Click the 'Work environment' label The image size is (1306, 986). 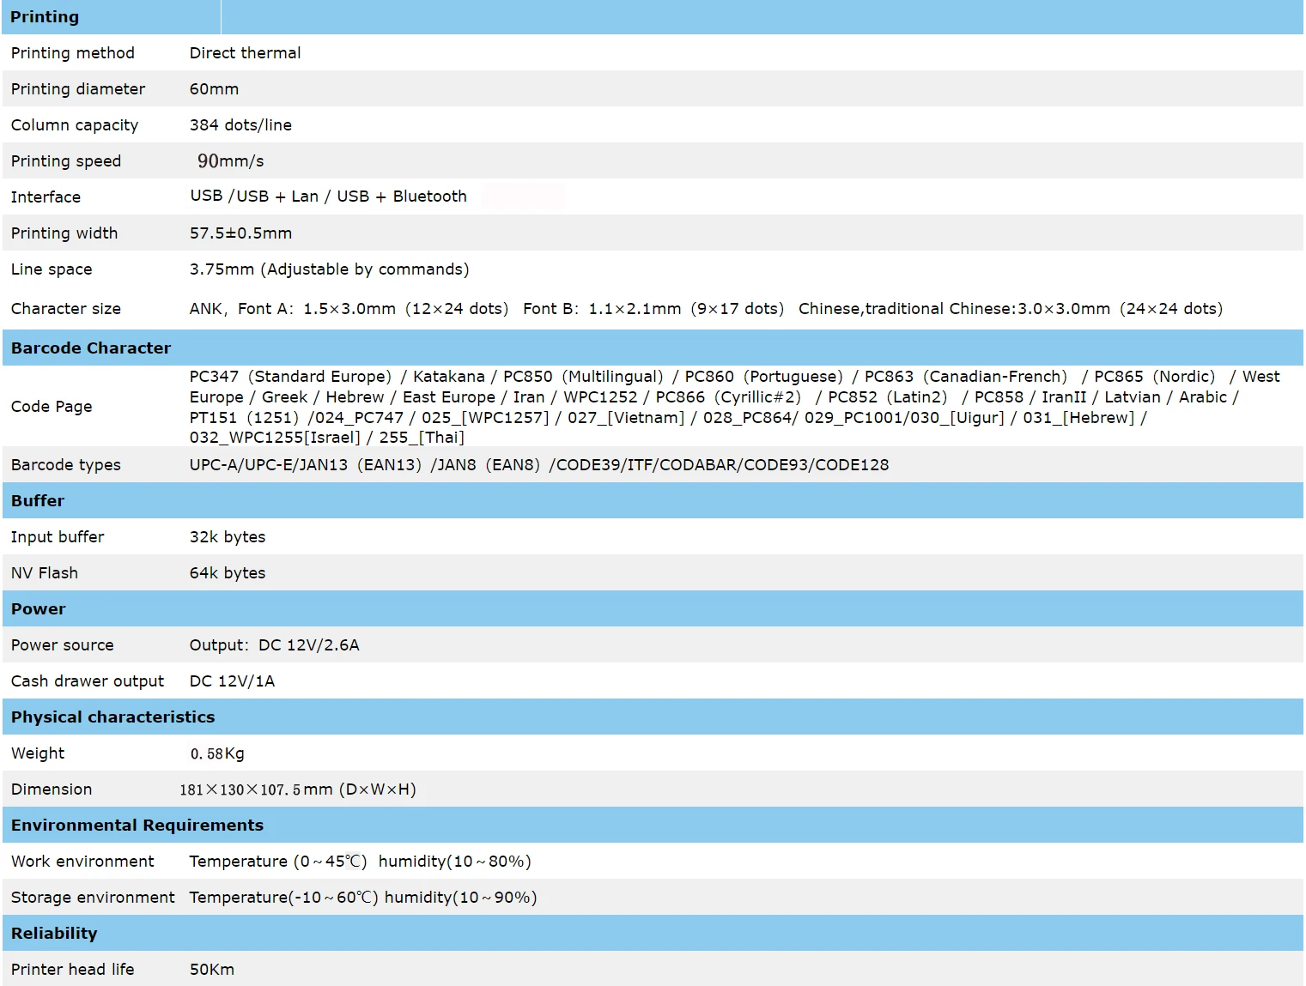click(82, 862)
